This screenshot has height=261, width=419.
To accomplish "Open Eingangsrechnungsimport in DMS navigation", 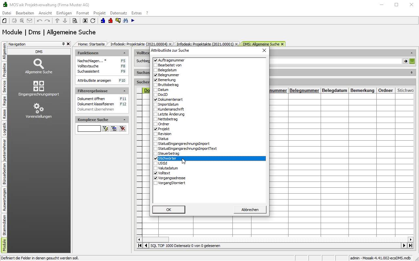I will (x=39, y=88).
